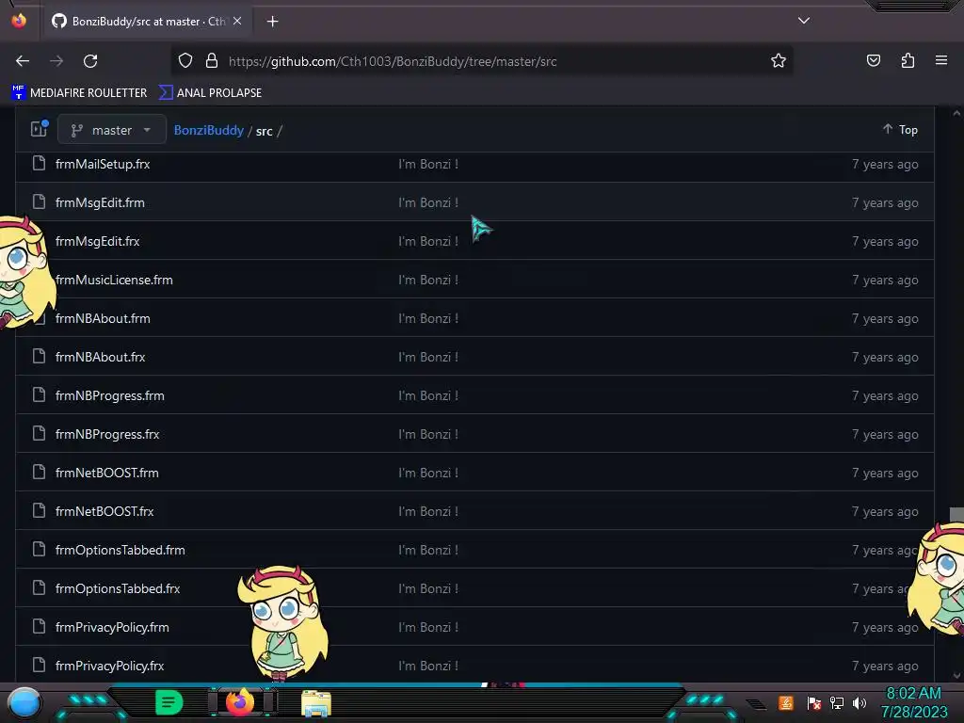
Task: Open file frmMsgEdit.frx
Action: pyautogui.click(x=98, y=242)
